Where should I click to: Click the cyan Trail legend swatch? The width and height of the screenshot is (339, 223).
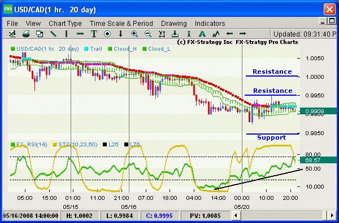[x=86, y=49]
